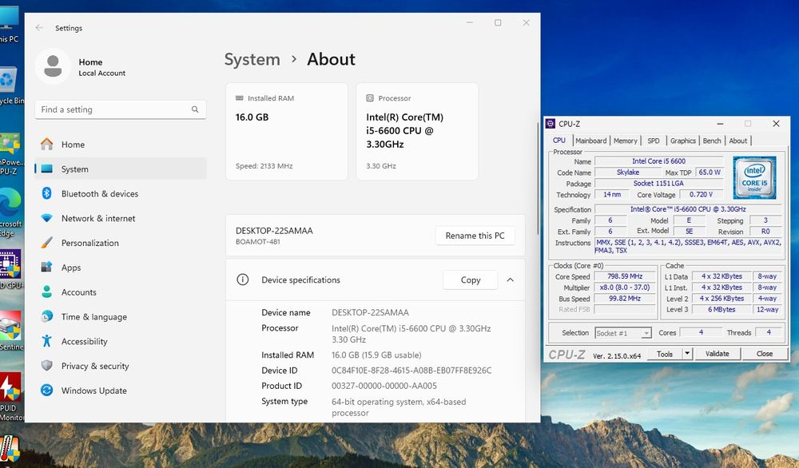Screen dimensions: 799x468
Task: Click the Intel Core i5 logo in CPU-Z
Action: point(755,177)
